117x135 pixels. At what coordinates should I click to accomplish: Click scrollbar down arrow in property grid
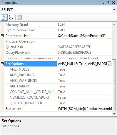click(x=114, y=114)
